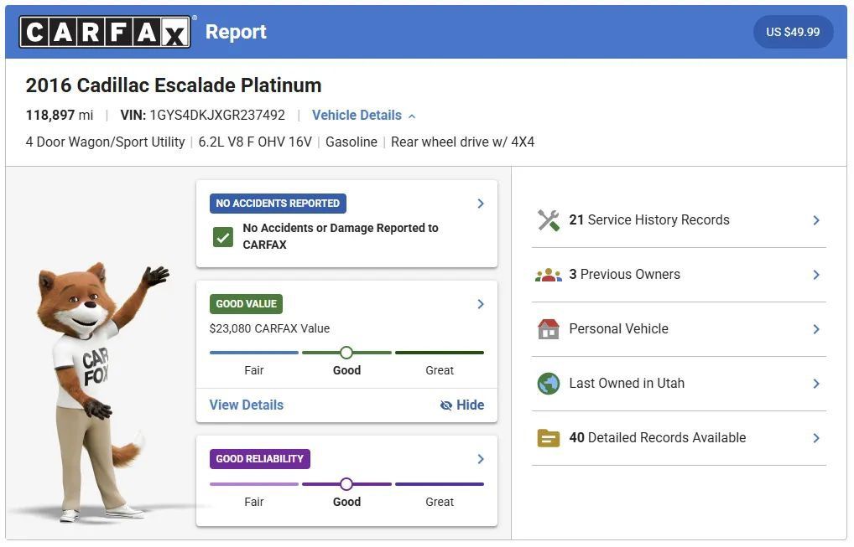Click No Accidents or Damage Reported text
854x547 pixels.
click(341, 236)
